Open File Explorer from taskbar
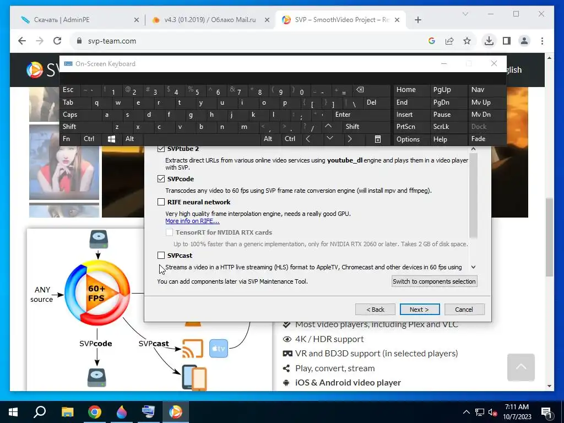 [67, 412]
